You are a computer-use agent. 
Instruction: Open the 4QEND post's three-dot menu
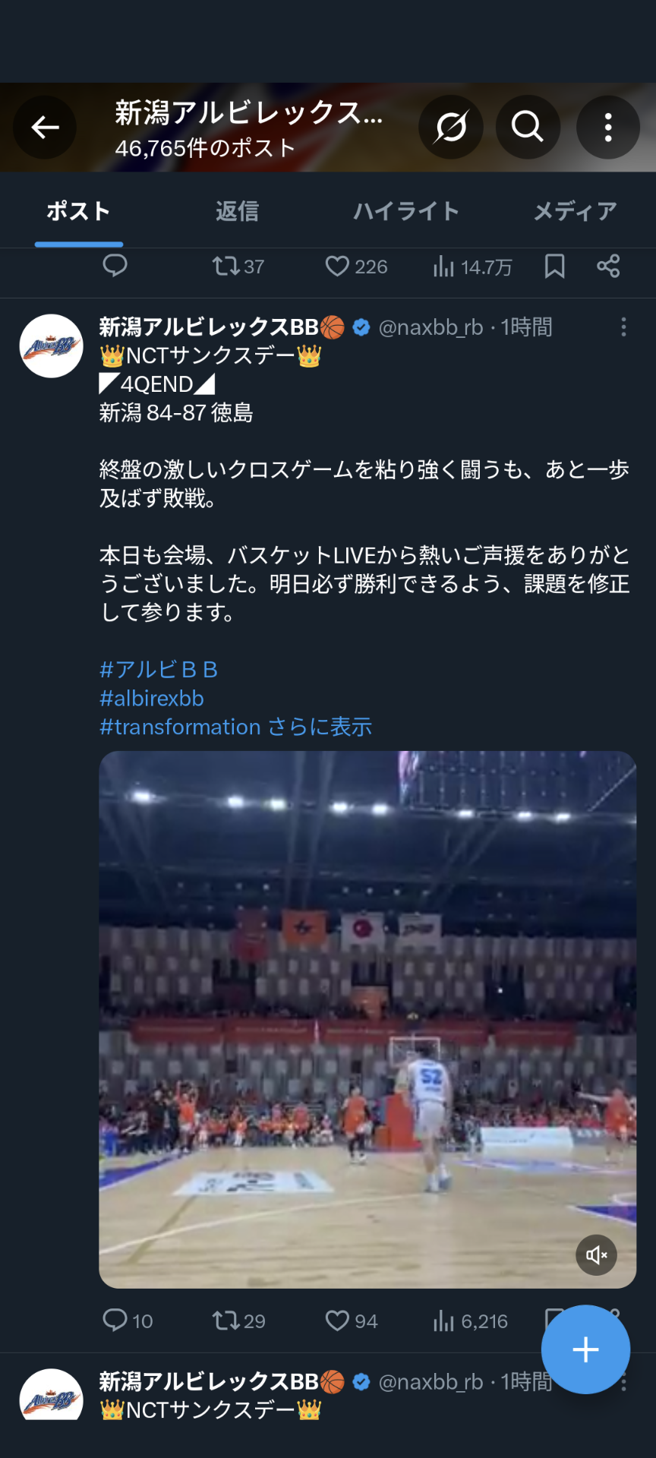coord(623,327)
